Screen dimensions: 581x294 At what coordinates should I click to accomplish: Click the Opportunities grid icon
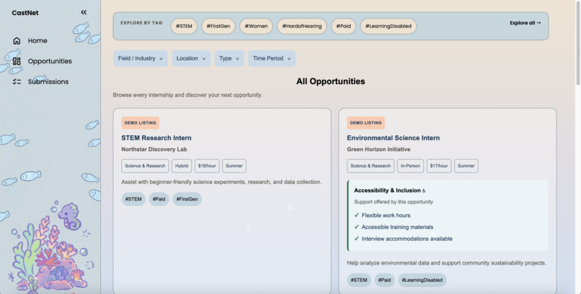coord(17,61)
